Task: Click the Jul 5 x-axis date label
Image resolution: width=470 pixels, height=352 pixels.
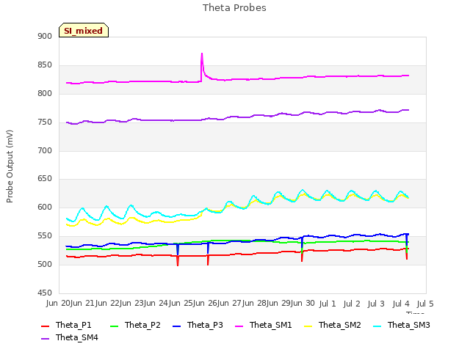Action: coord(425,304)
